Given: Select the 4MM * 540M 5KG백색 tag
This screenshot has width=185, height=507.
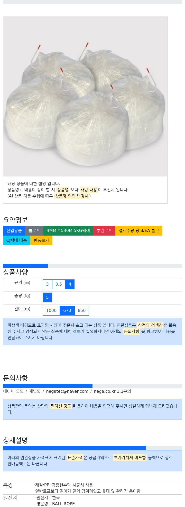Looking at the screenshot, I should (68, 231).
